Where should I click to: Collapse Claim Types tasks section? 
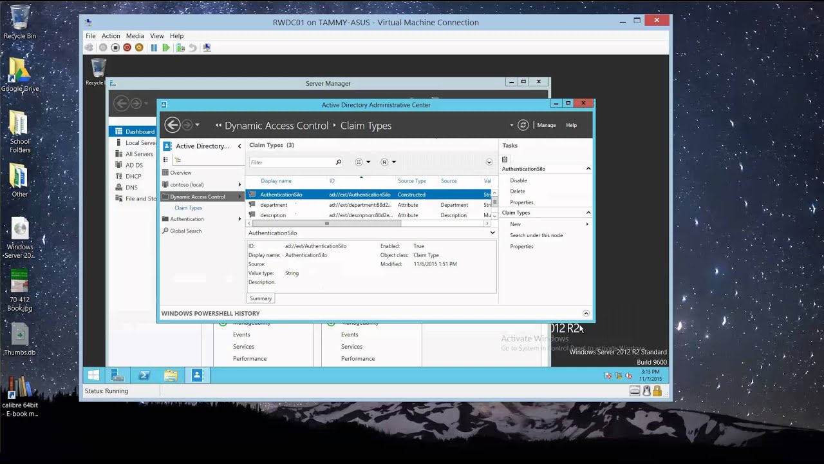click(588, 213)
